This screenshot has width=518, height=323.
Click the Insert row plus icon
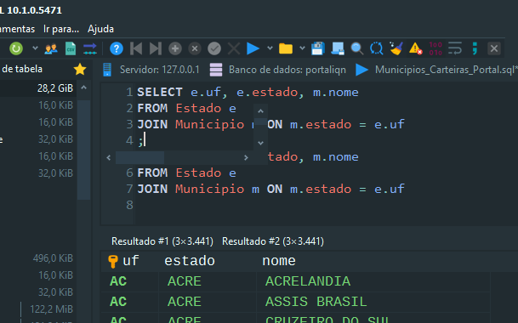point(175,48)
